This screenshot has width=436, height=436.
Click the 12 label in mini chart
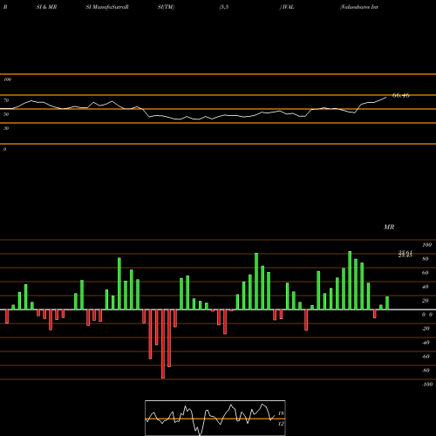coord(281,424)
